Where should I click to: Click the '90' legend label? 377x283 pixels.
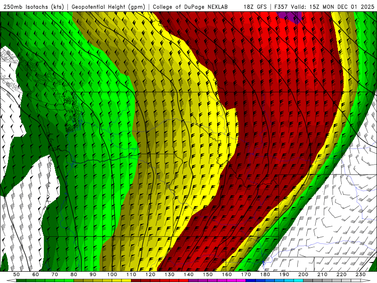93,275
